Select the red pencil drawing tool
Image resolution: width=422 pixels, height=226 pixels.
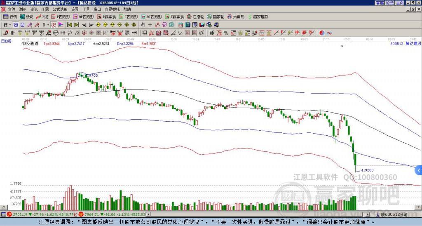pos(6,33)
